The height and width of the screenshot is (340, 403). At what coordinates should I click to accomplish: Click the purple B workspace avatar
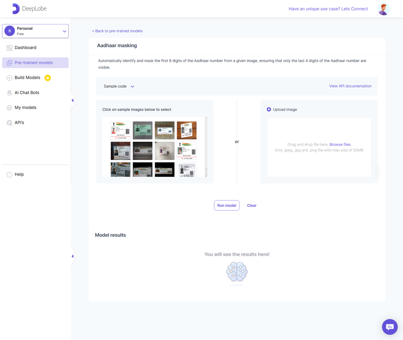(10, 31)
